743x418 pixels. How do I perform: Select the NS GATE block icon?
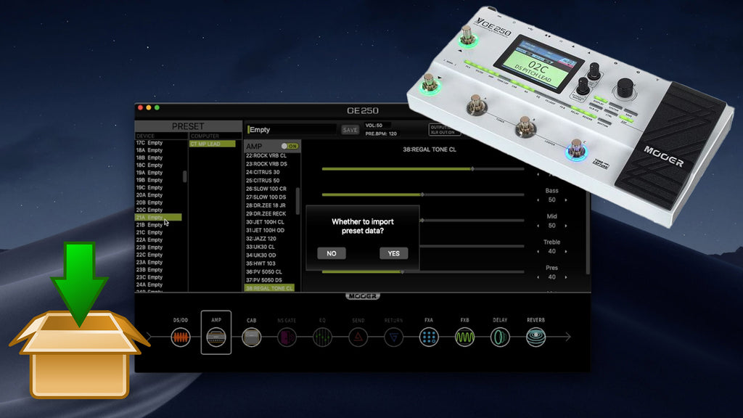point(287,337)
